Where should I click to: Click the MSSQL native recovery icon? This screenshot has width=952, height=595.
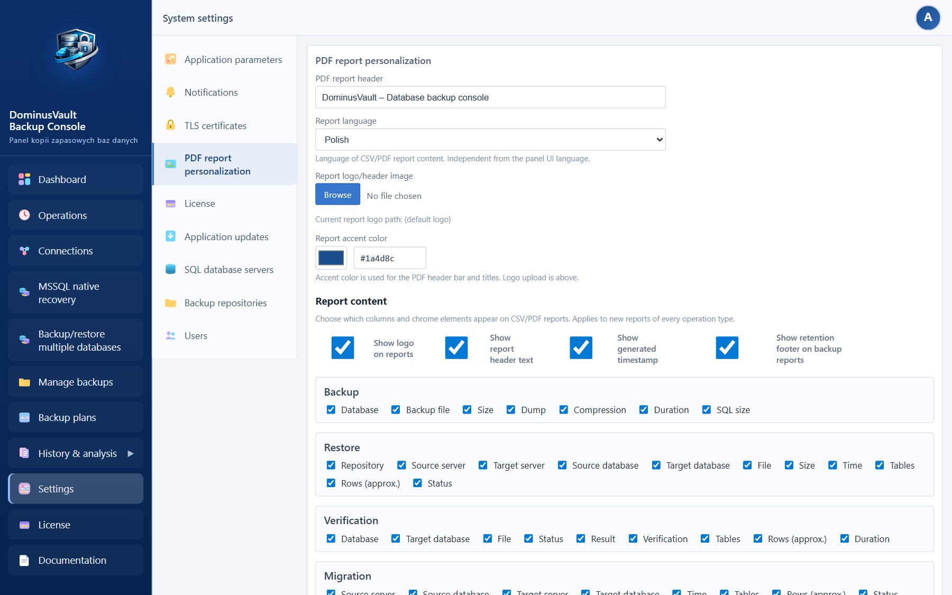click(x=24, y=292)
